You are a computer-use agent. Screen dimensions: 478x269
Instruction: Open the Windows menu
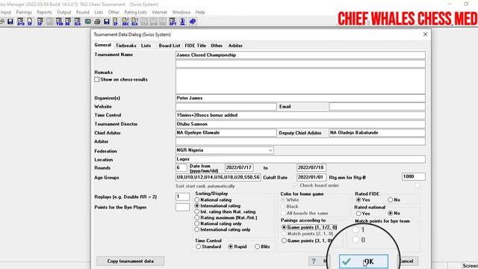click(181, 12)
